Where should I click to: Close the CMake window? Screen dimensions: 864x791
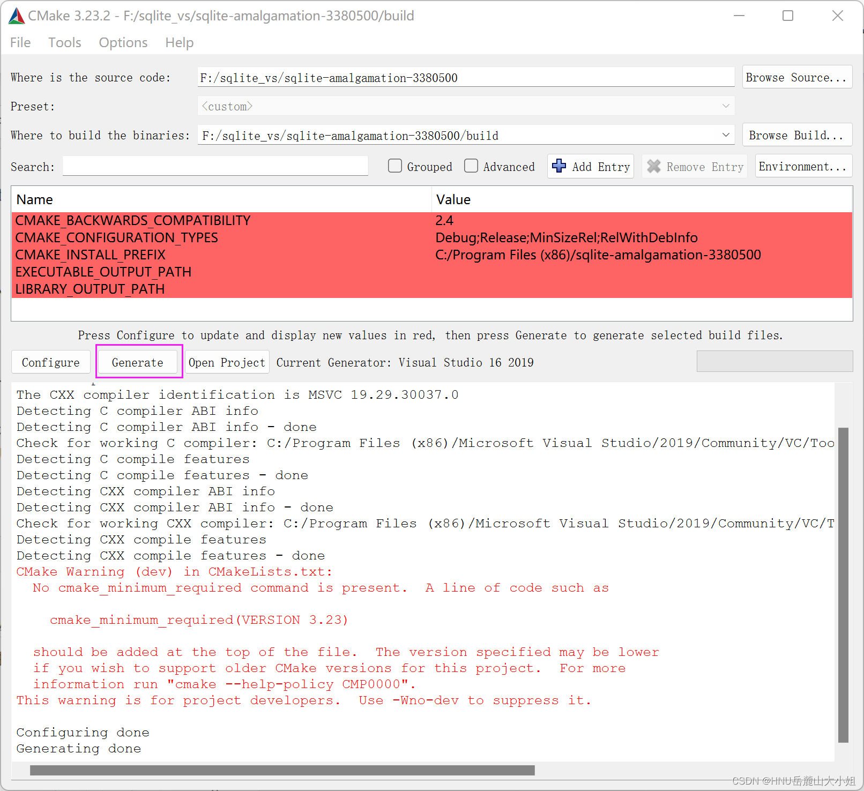tap(838, 16)
